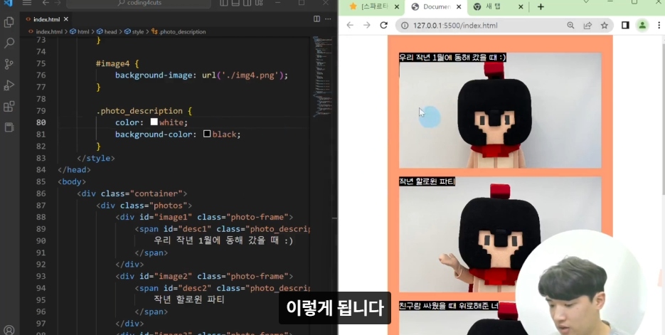Screen dimensions: 665x335
Task: Open editor More Actions ellipsis menu
Action: click(328, 19)
